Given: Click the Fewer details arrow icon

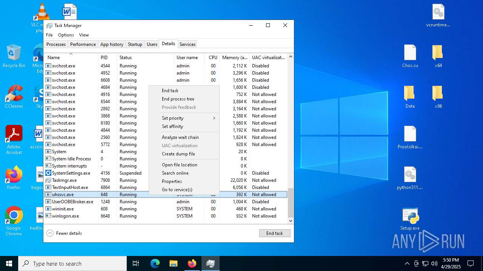Looking at the screenshot, I should coord(50,233).
